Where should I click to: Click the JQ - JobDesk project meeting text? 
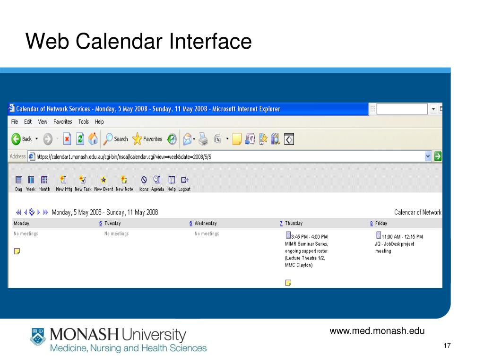(395, 247)
